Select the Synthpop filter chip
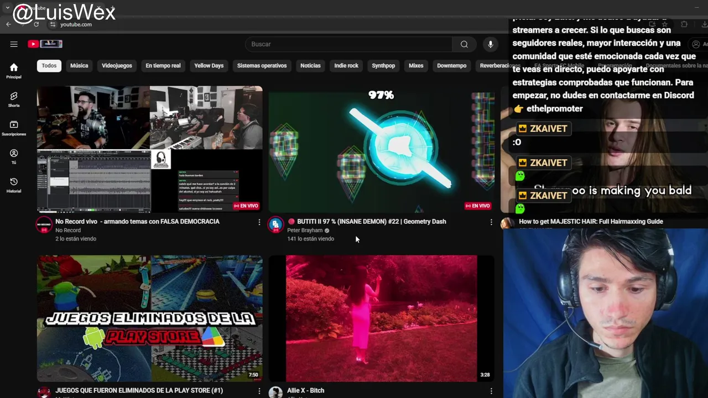Viewport: 708px width, 398px height. click(383, 66)
